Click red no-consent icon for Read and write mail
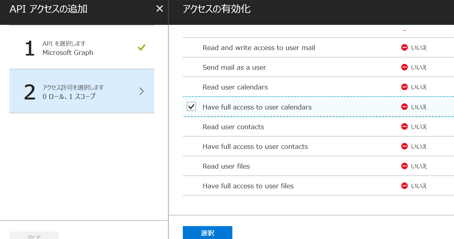Image resolution: width=454 pixels, height=239 pixels. pos(404,47)
